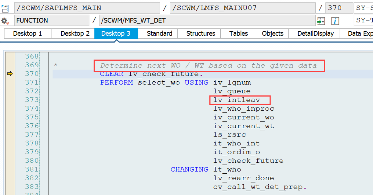The image size is (373, 195).
Task: Click line number 369
Action: point(32,65)
